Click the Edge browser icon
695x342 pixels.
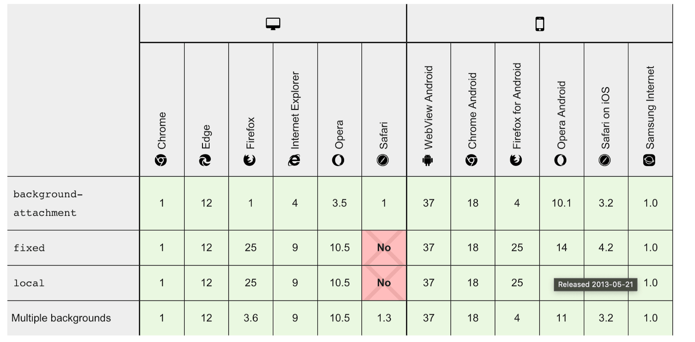pyautogui.click(x=205, y=161)
